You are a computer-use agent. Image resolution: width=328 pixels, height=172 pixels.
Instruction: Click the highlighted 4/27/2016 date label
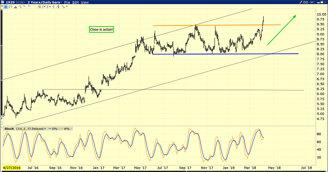coord(12,168)
